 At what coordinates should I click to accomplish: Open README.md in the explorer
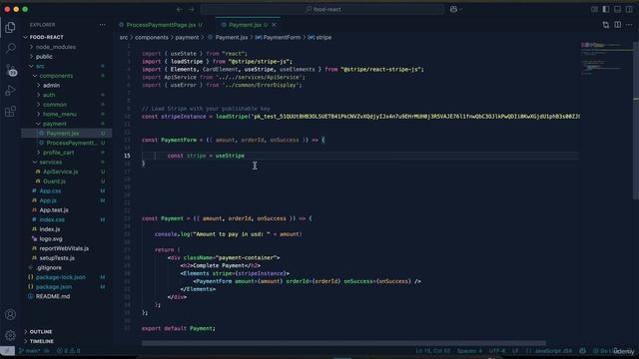tap(53, 296)
